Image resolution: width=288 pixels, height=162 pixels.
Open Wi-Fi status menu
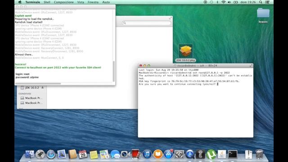[223, 2]
